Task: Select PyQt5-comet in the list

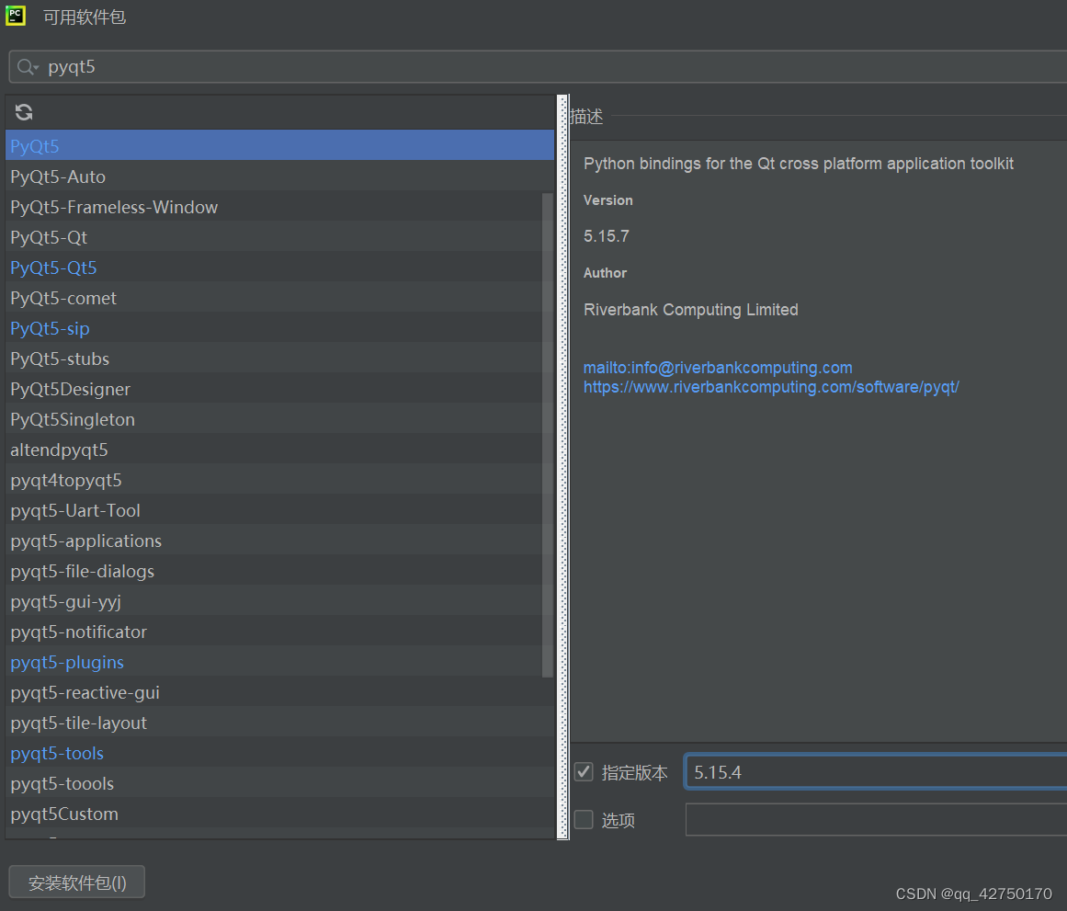Action: pyautogui.click(x=279, y=298)
